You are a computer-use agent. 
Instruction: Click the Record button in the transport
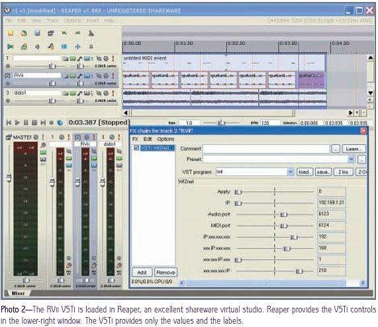(52, 122)
